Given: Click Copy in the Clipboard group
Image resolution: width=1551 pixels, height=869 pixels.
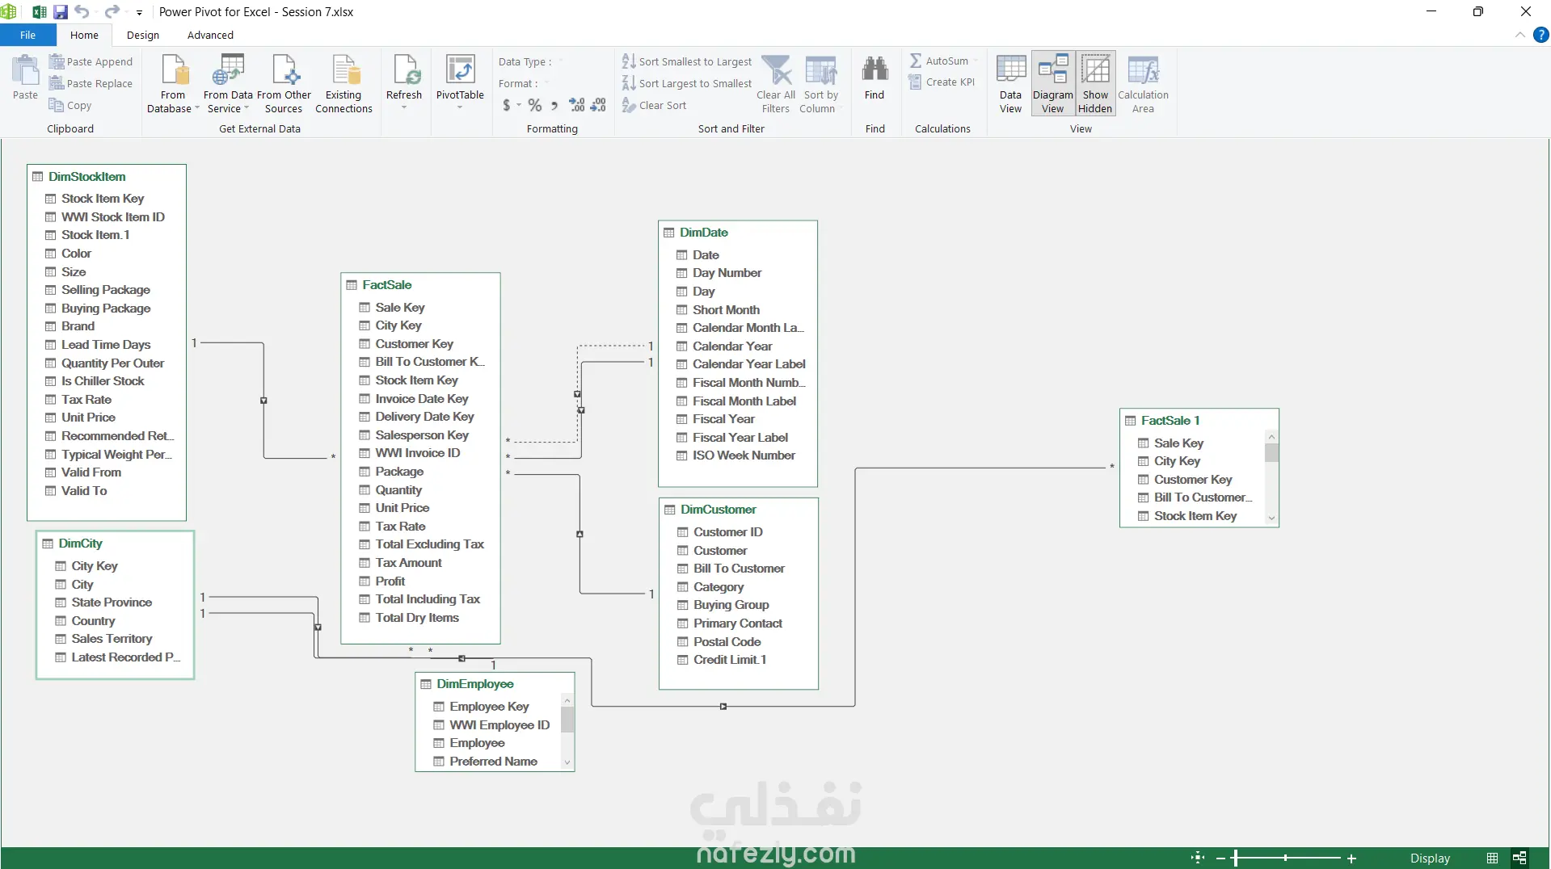Looking at the screenshot, I should pos(70,105).
